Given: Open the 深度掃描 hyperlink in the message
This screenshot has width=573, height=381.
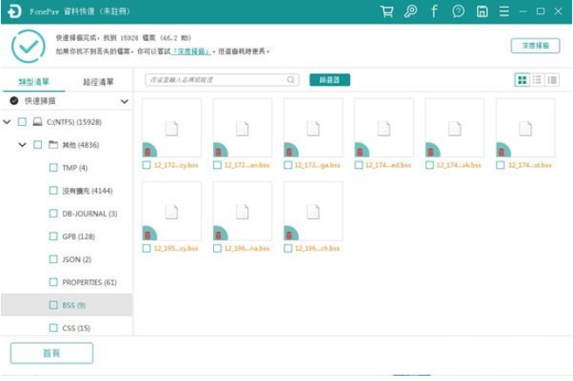Looking at the screenshot, I should tap(191, 52).
